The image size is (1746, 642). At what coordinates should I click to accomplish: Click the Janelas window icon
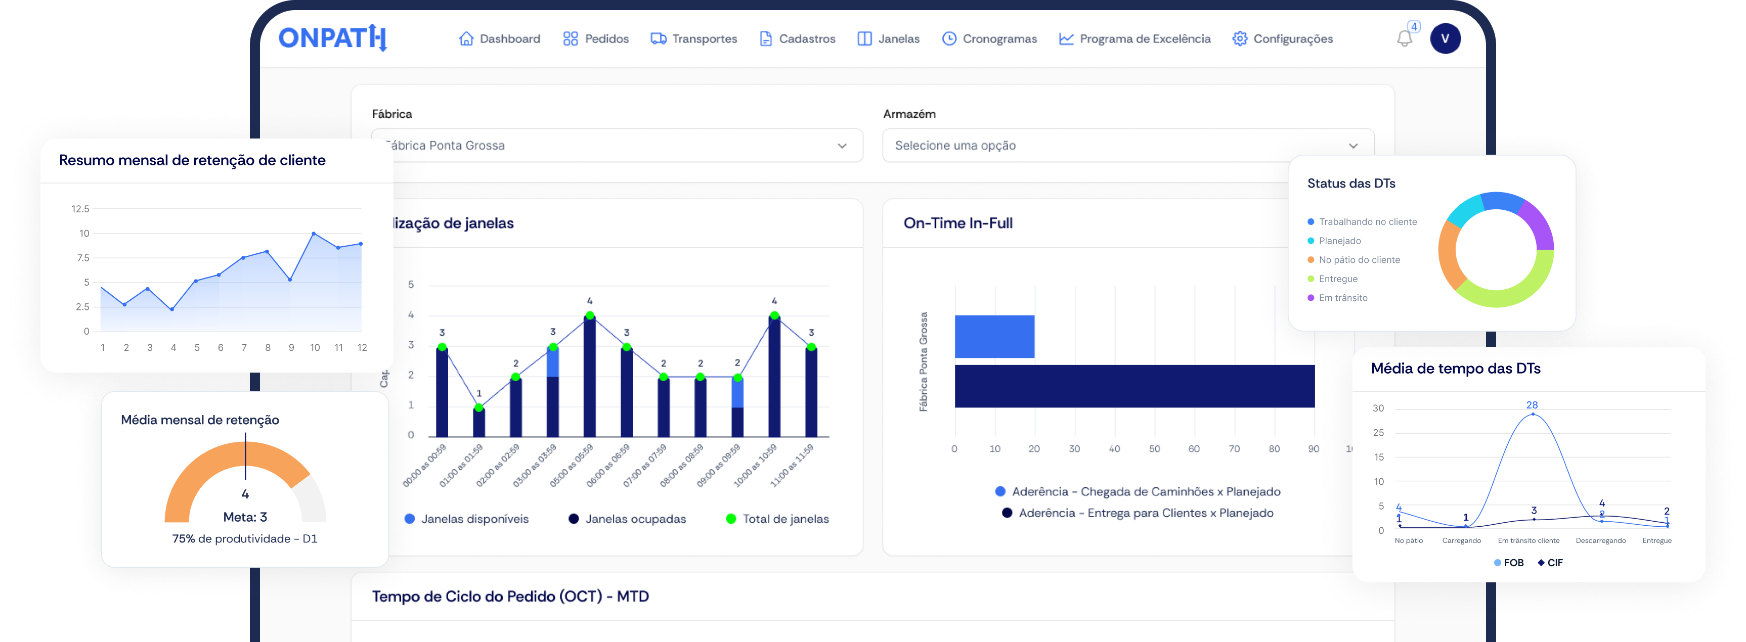(x=864, y=38)
